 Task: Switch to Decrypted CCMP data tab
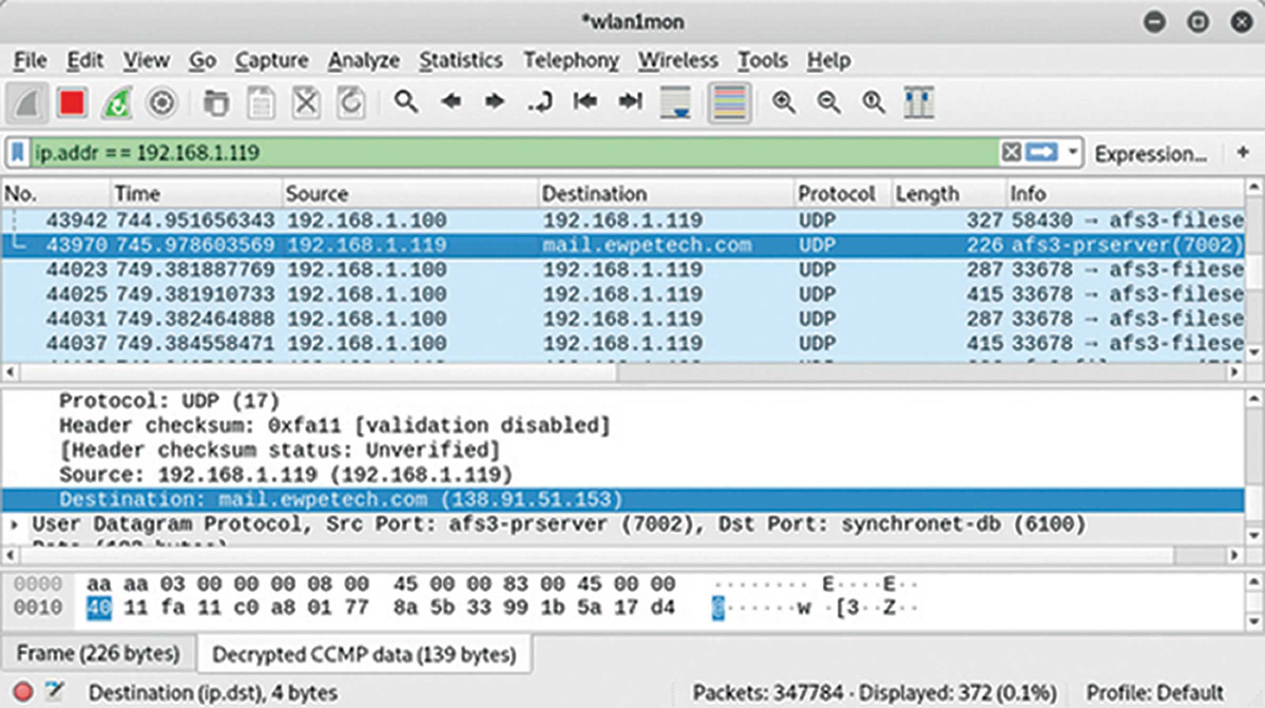pyautogui.click(x=364, y=655)
